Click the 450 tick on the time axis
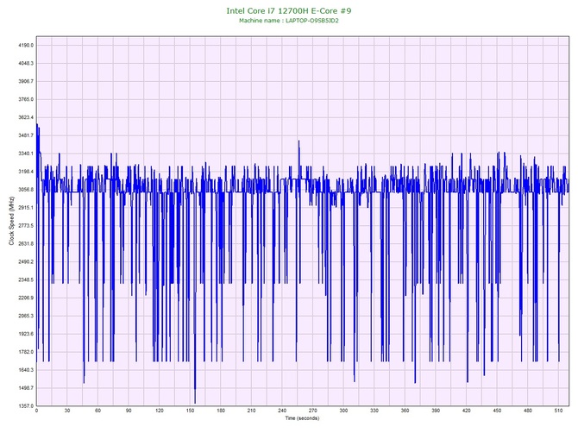The width and height of the screenshot is (578, 433). point(497,411)
